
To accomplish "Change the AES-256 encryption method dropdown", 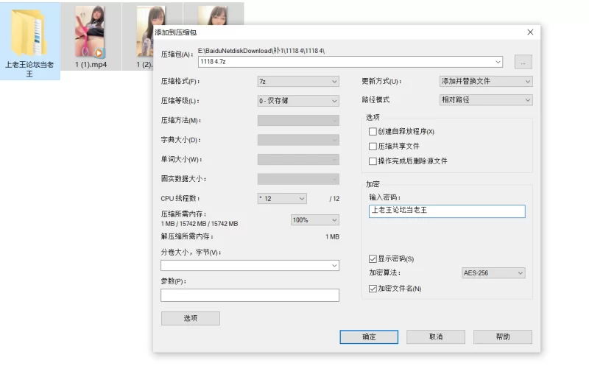I will [493, 273].
